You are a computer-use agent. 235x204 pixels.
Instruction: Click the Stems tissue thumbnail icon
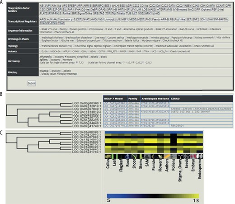(x=141, y=156)
